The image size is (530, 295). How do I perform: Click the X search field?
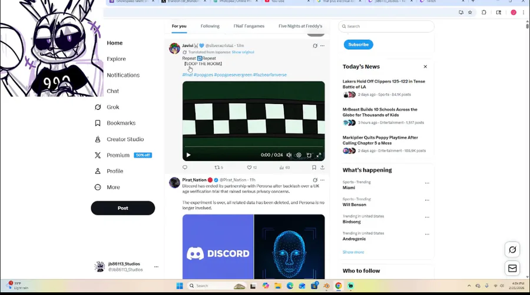[386, 26]
